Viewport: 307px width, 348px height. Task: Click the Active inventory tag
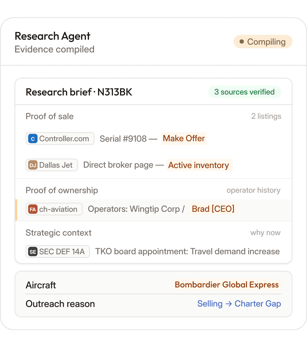pyautogui.click(x=199, y=165)
